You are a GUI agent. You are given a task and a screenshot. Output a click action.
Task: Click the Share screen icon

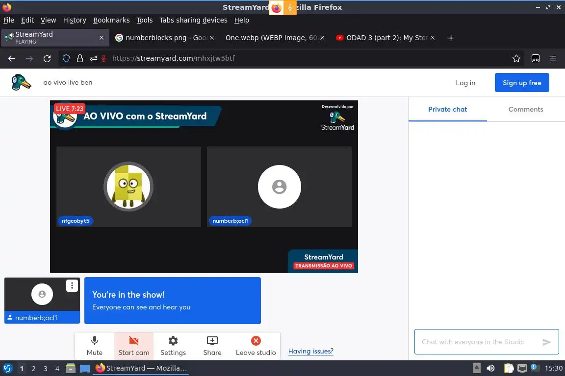point(212,346)
